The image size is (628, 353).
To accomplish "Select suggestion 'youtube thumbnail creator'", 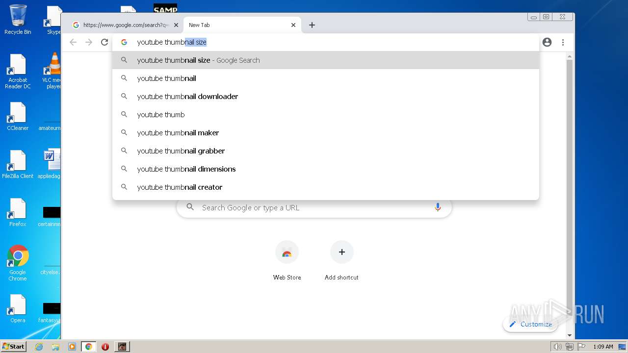I will click(x=326, y=187).
